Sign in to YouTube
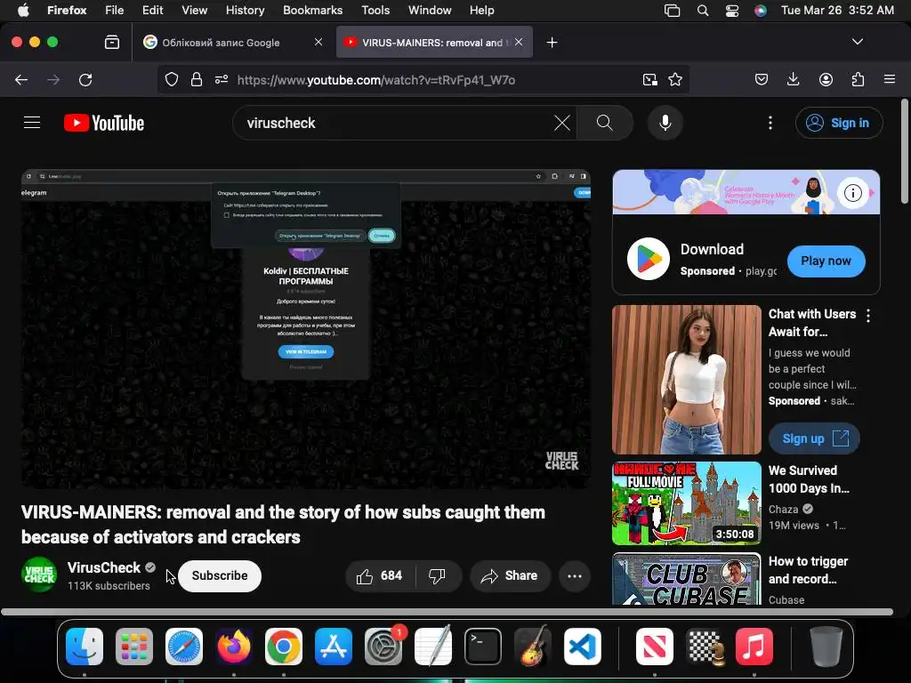911x683 pixels. [x=839, y=123]
